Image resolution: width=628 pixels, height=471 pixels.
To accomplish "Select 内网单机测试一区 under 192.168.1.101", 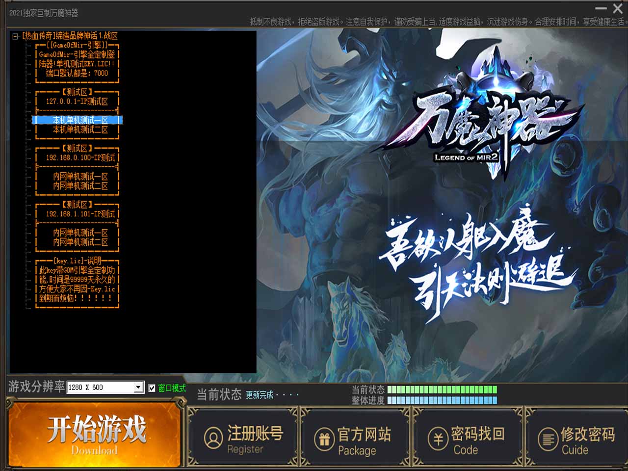I will click(78, 233).
